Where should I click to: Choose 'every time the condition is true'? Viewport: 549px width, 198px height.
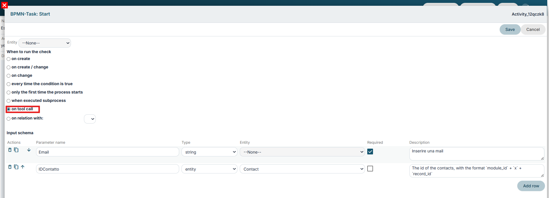9,84
